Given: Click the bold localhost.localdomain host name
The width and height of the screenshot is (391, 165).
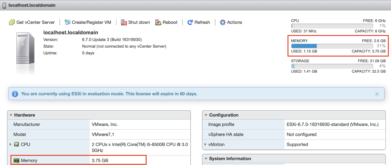Looking at the screenshot, I should tap(71, 33).
